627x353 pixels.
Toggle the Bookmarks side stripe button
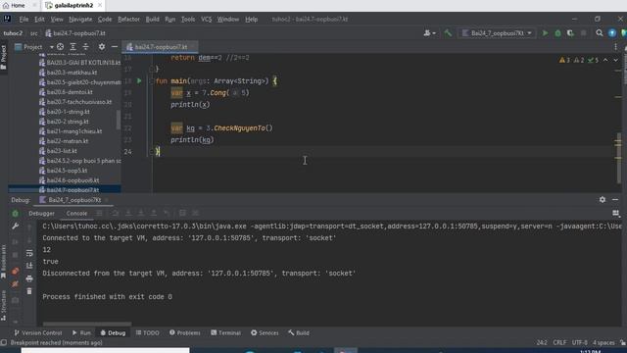pos(4,262)
